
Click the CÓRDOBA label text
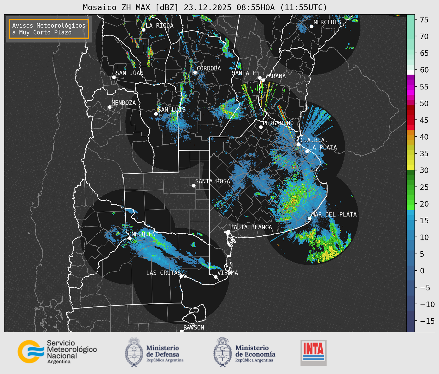[209, 68]
